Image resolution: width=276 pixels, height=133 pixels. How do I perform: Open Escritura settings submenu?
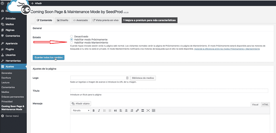tap(6, 78)
